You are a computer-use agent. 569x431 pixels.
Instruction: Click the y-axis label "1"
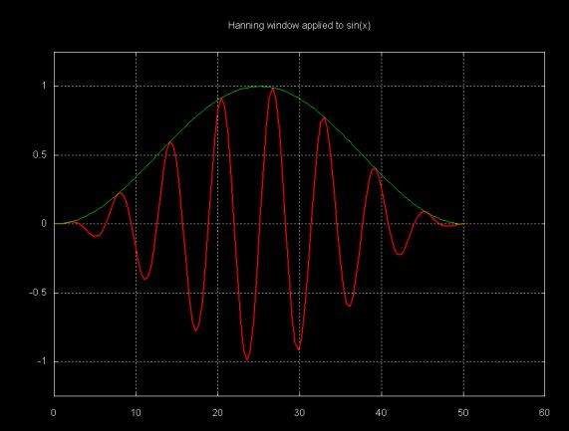(44, 86)
